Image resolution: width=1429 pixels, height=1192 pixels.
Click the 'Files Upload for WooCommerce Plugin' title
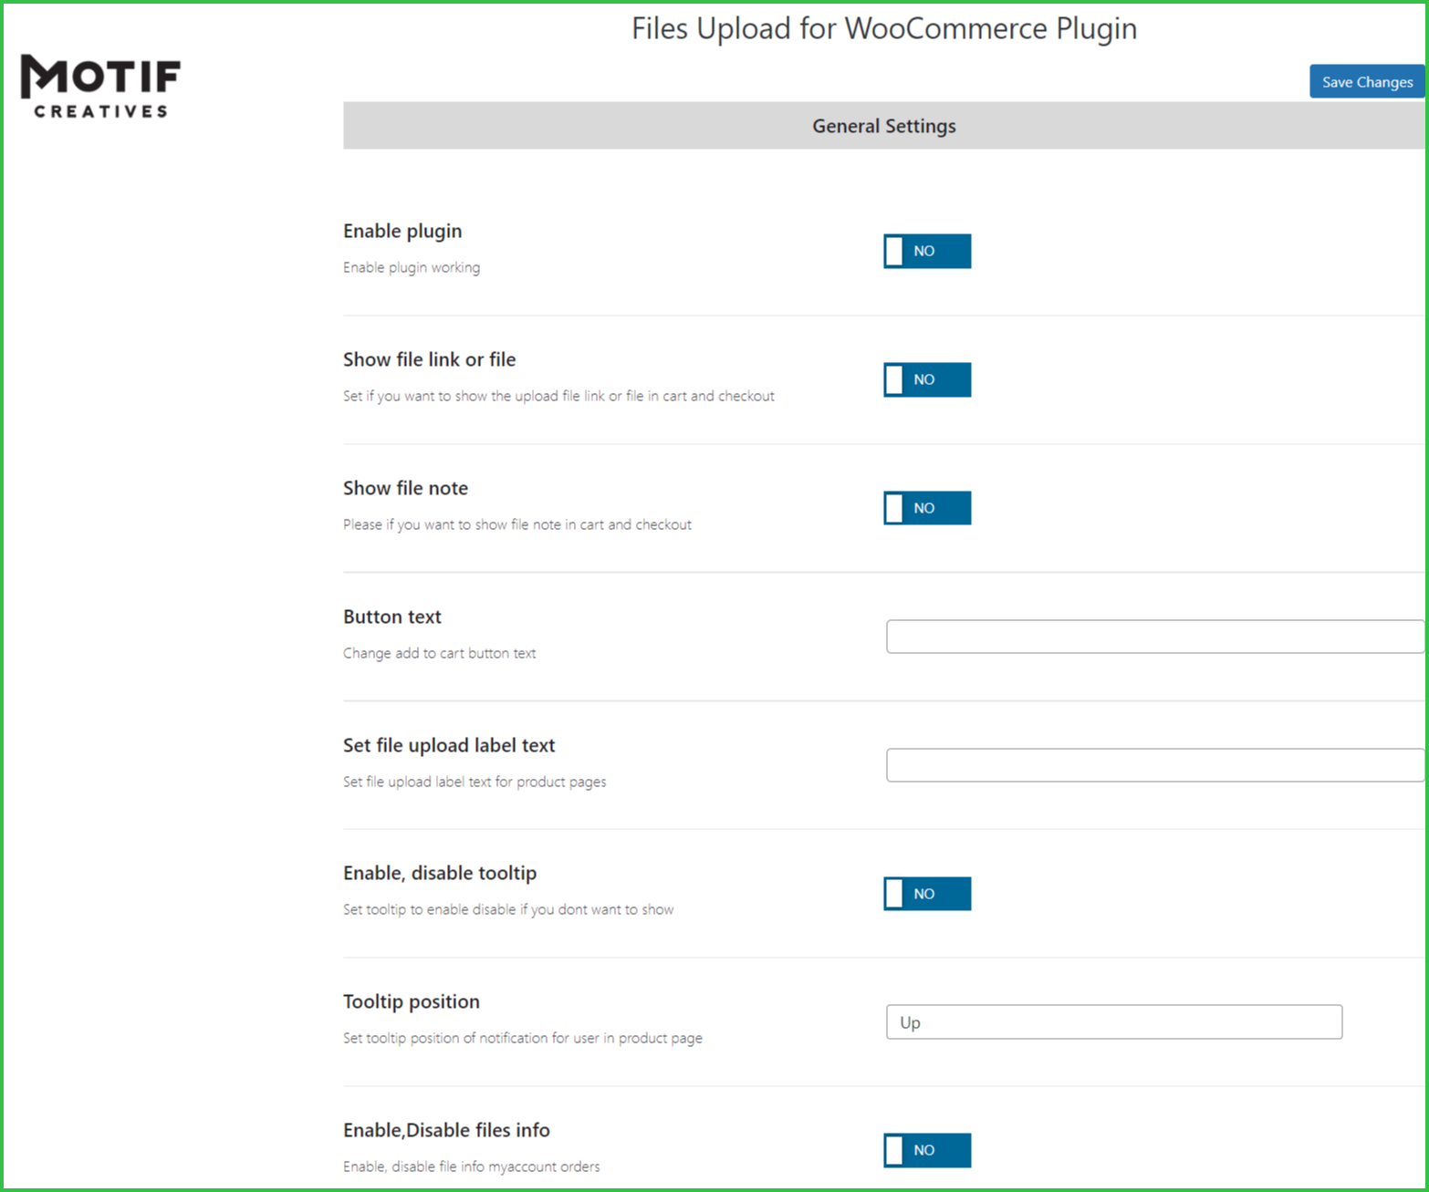[884, 28]
